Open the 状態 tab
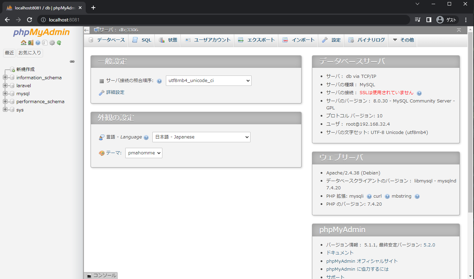Viewport: 474px width, 279px height. point(168,40)
